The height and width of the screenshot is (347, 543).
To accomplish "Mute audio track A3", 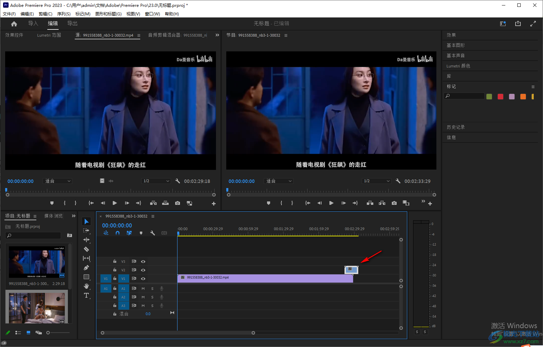I will coord(143,306).
